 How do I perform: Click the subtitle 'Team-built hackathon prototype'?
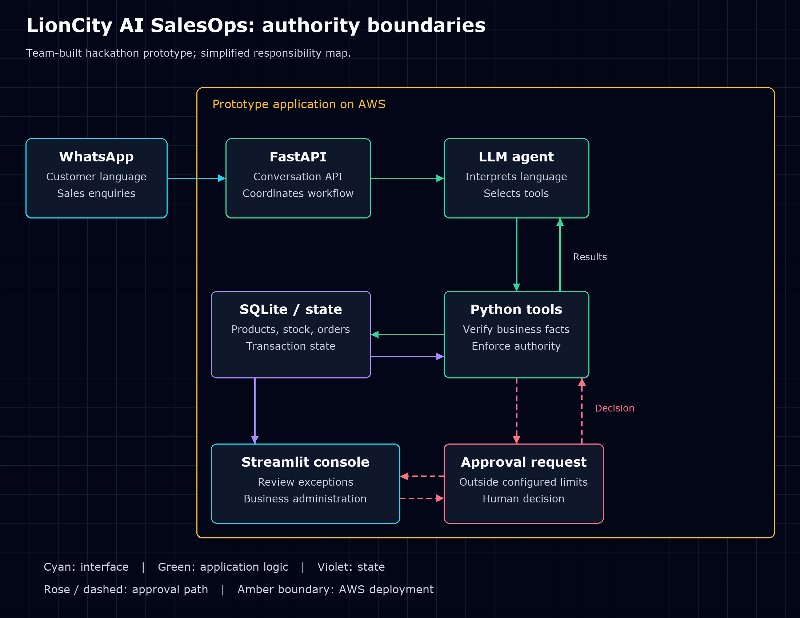pos(111,53)
